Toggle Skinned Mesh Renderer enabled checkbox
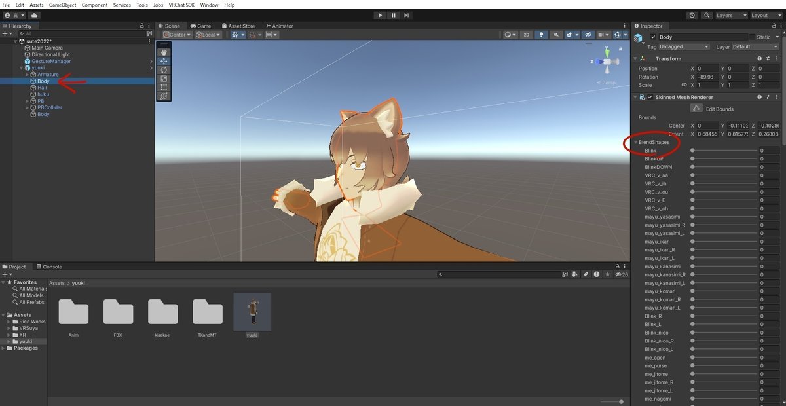Viewport: 786px width, 406px height. coord(650,97)
